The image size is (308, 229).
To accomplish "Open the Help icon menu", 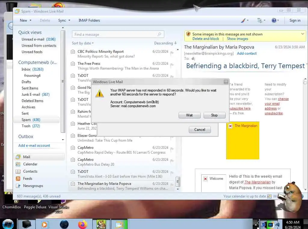I will (275, 20).
